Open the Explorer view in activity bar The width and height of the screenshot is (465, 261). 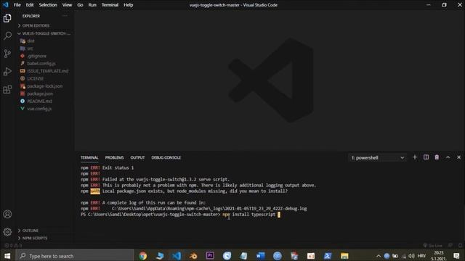[7, 18]
